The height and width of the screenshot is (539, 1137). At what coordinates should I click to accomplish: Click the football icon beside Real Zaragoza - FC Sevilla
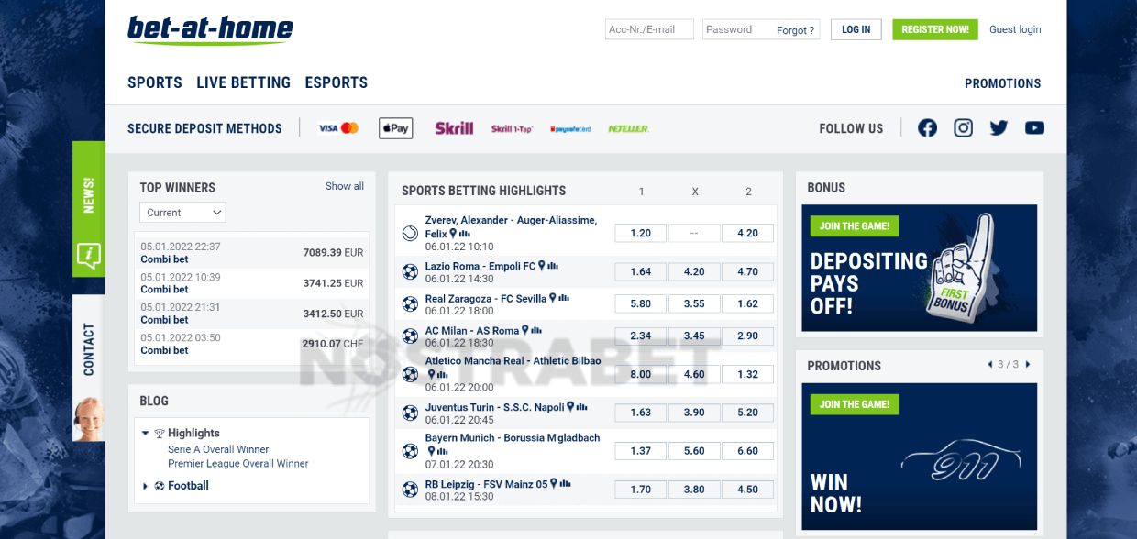pos(410,304)
